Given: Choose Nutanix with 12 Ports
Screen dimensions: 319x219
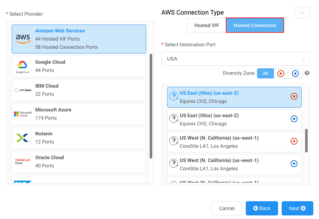Looking at the screenshot, I should pyautogui.click(x=79, y=138).
